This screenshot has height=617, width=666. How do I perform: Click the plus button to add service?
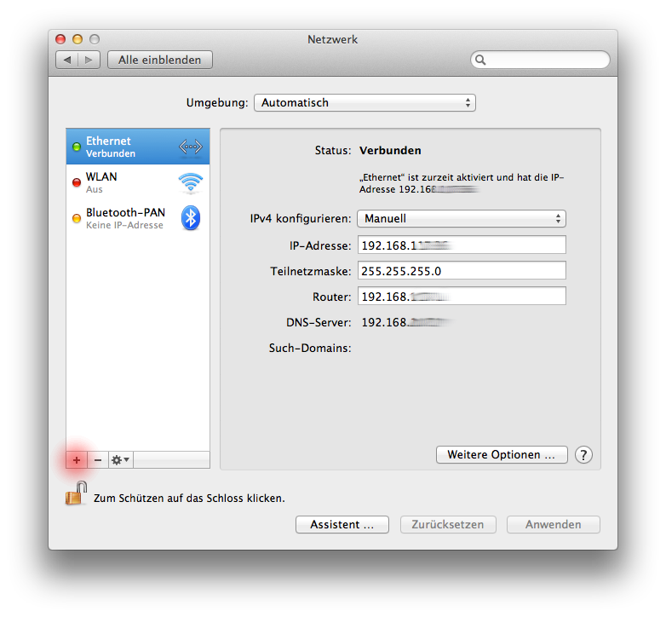point(77,459)
